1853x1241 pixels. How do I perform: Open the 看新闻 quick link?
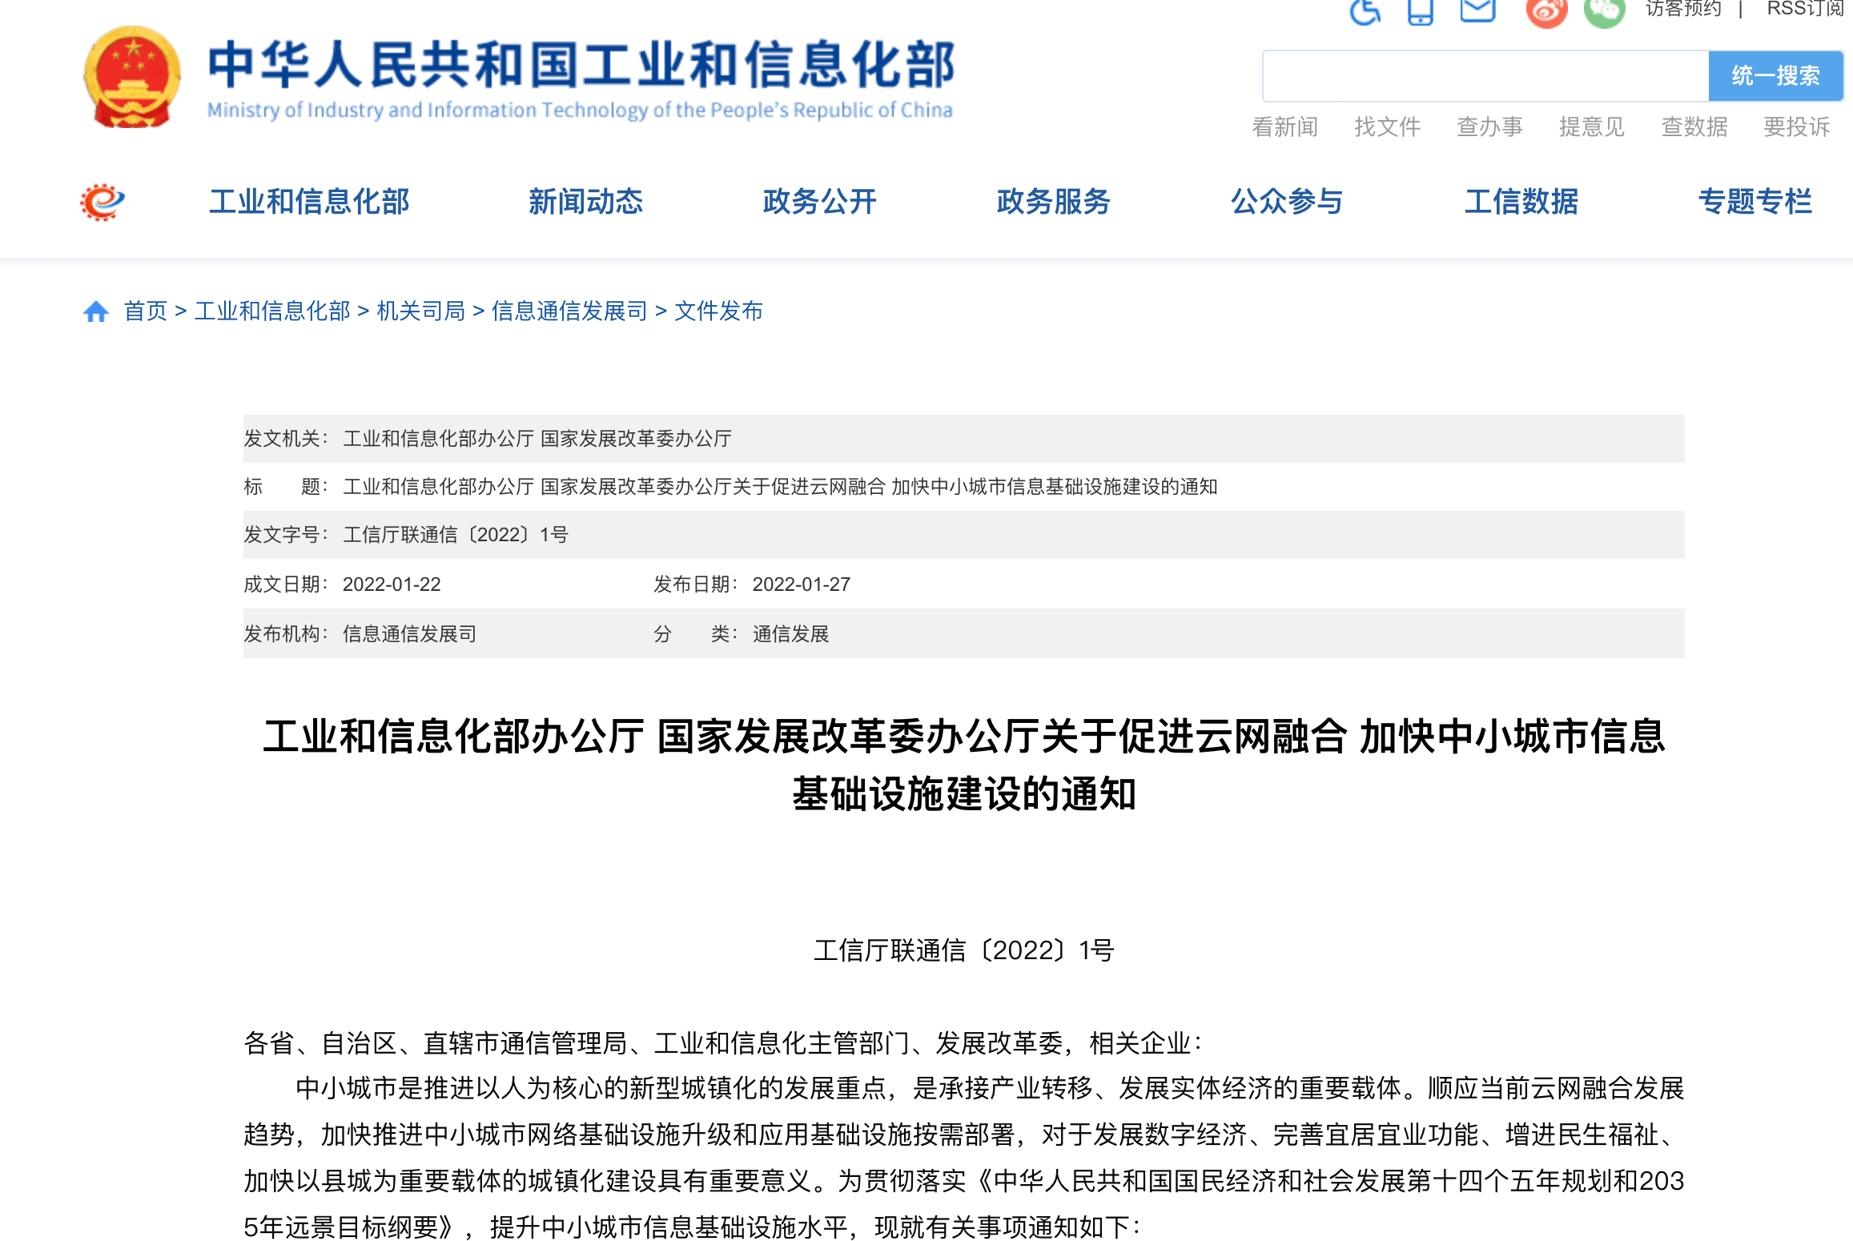[1284, 127]
